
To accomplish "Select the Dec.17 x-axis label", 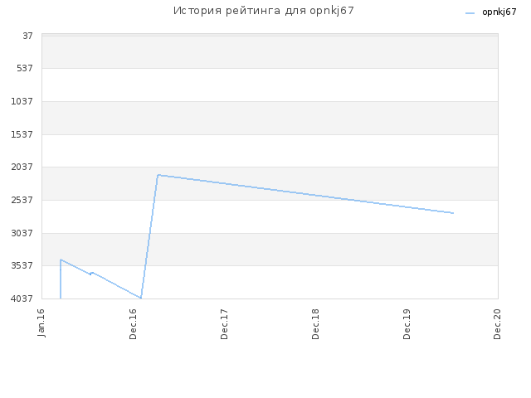I will [224, 324].
